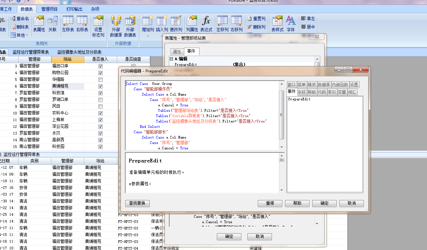Select the 内部函数 tab in code editor
The image size is (427, 250).
[x=340, y=85]
